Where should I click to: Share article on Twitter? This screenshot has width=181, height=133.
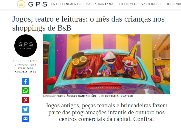(x=26, y=109)
